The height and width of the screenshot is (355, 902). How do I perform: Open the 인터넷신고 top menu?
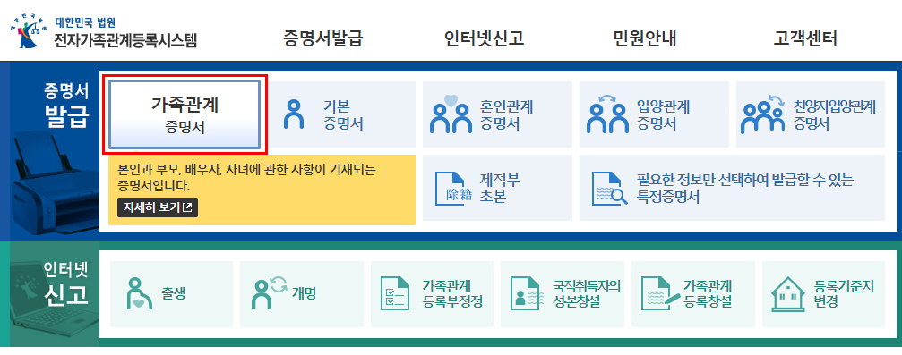point(484,38)
